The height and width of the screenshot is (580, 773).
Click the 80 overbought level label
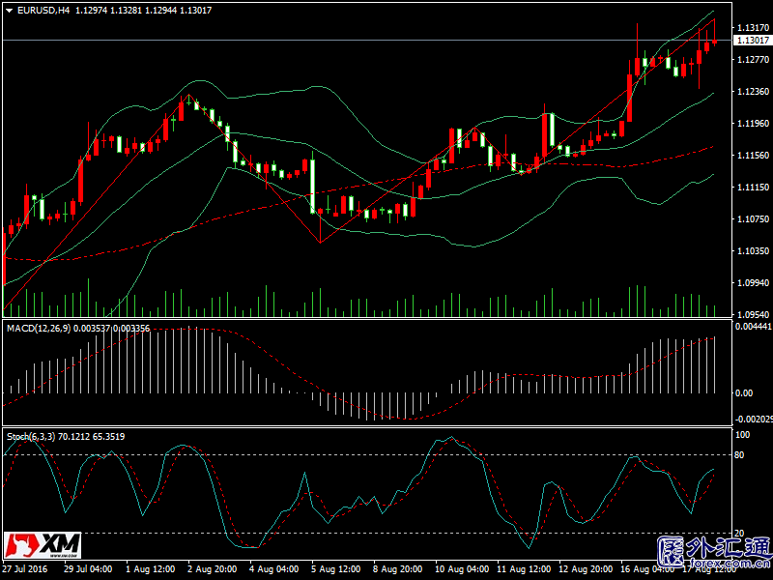point(739,454)
